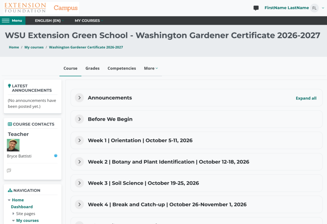Expand Week 3 Soil Science section chevron
The image size is (327, 224).
pos(80,183)
